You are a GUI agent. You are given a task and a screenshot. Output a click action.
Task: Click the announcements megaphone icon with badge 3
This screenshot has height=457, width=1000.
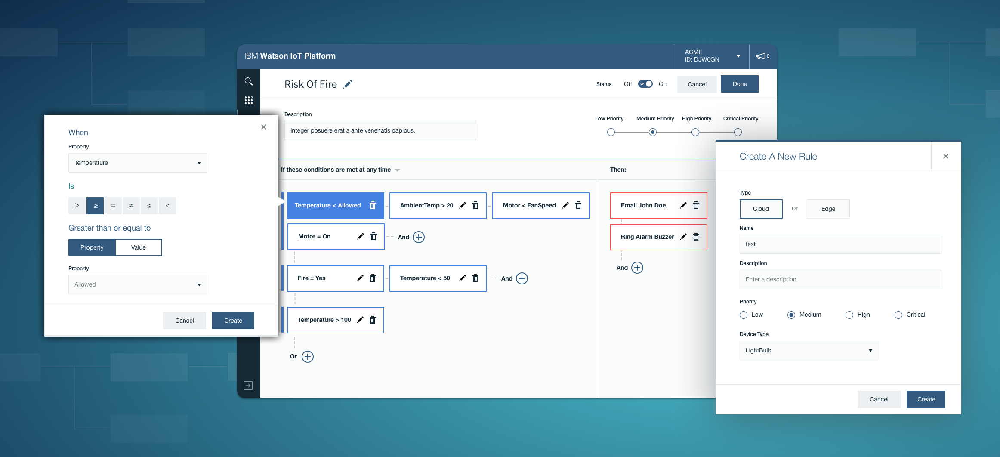(x=762, y=56)
